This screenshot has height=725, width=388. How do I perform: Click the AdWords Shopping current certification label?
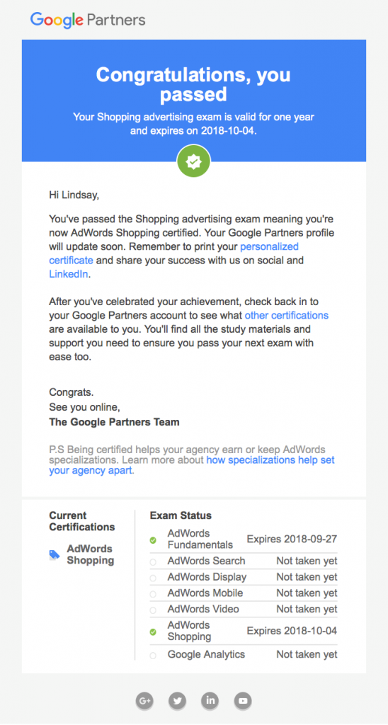91,554
